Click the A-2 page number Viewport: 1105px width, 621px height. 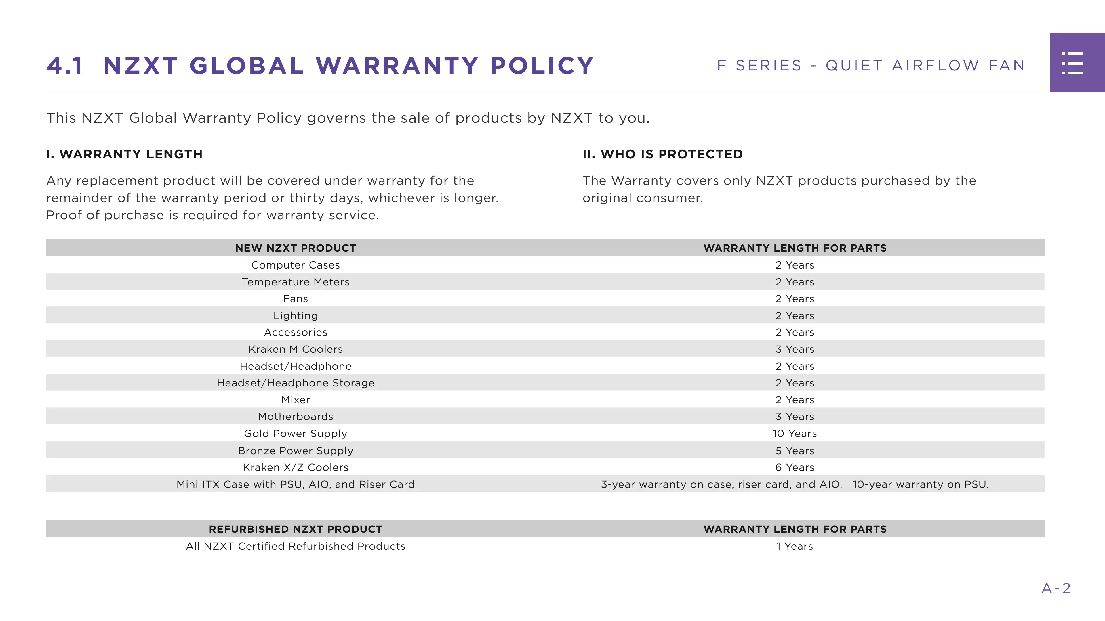click(1056, 589)
